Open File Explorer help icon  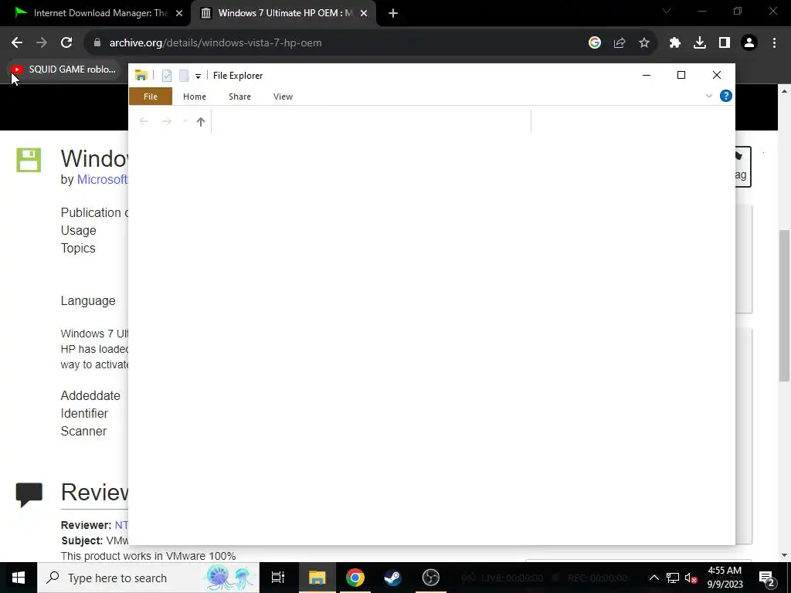pos(726,96)
